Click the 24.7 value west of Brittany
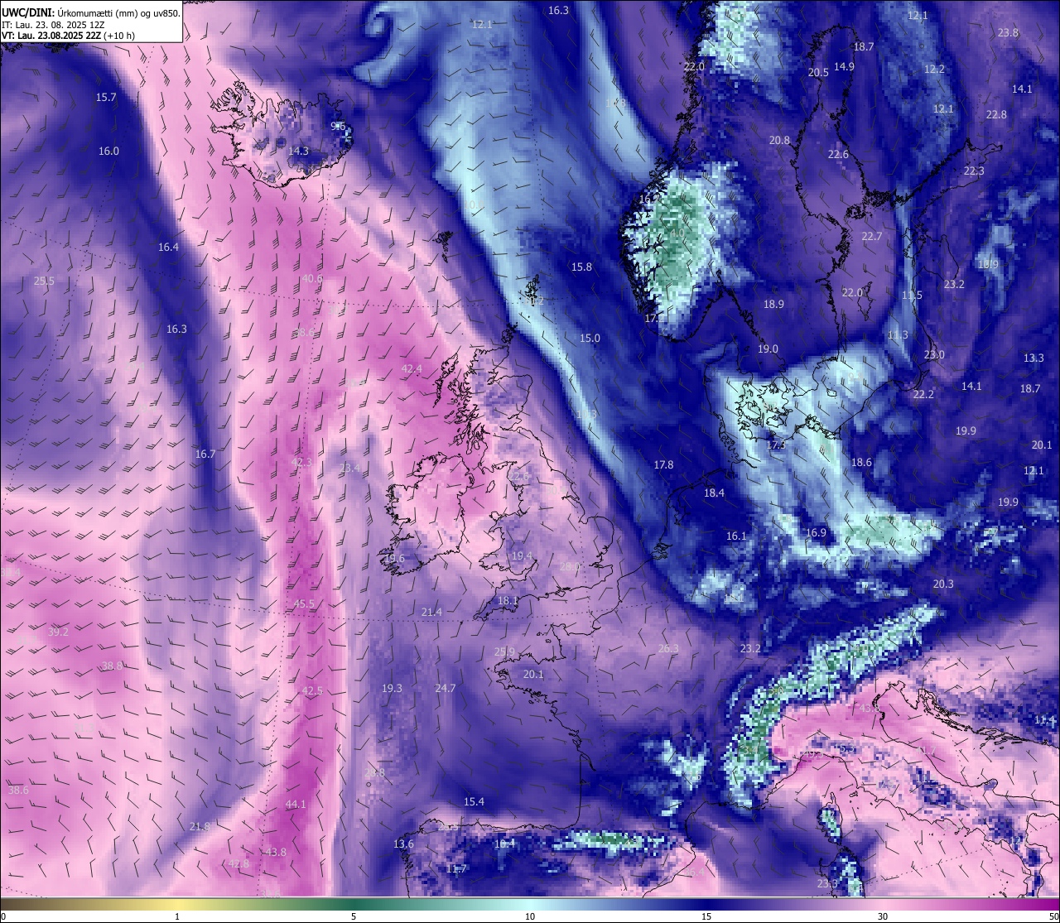1060x923 pixels. coord(446,688)
